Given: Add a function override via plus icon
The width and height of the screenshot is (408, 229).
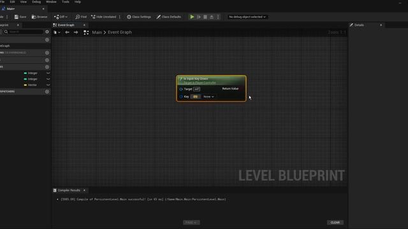Looking at the screenshot, I should pyautogui.click(x=47, y=53).
